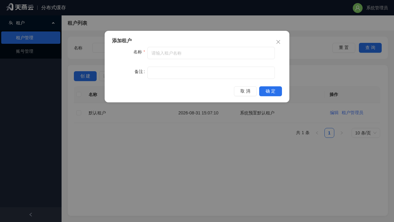This screenshot has width=394, height=222.
Task: Click the 操作 column header
Action: [334, 94]
